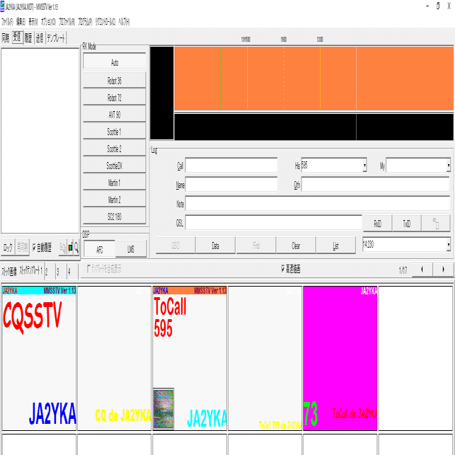Select the ToCall 595 template thumbnail
455x455 pixels.
(190, 358)
